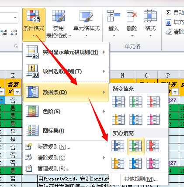Increase decimal places button

(x=4, y=33)
